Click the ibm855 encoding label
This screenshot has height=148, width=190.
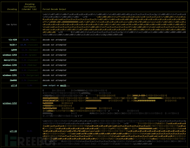(13, 70)
